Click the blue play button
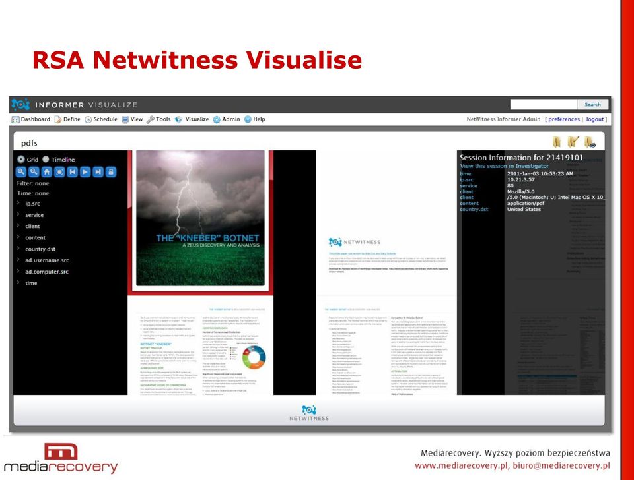This screenshot has width=634, height=480. click(x=85, y=172)
